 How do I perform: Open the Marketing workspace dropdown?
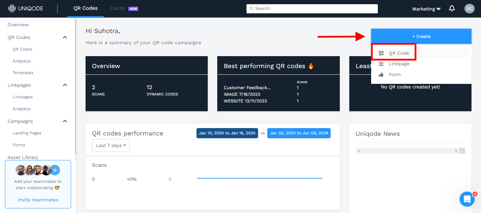pos(426,8)
